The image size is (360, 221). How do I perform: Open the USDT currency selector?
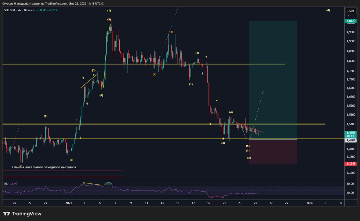coord(351,11)
